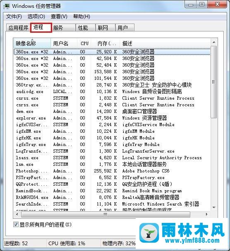
Task: Sort by 描述 column header
Action: (165, 43)
